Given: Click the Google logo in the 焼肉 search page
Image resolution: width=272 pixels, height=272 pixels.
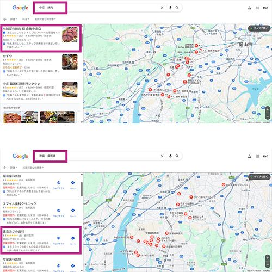Looking at the screenshot, I should [x=20, y=8].
